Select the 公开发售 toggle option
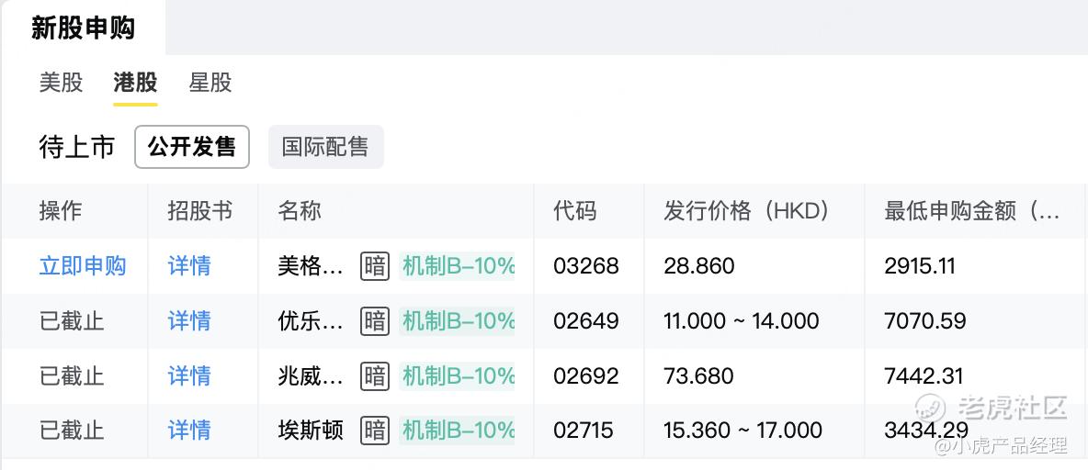This screenshot has width=1088, height=470. pyautogui.click(x=192, y=147)
